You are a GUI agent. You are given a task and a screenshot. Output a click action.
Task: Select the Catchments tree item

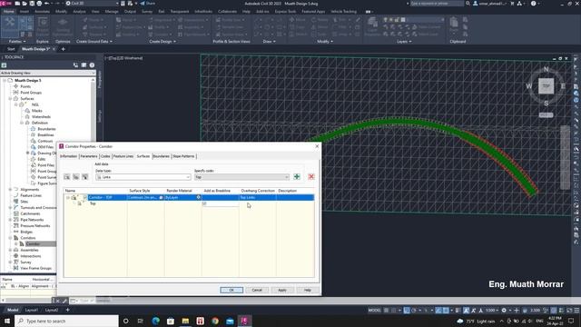30,213
